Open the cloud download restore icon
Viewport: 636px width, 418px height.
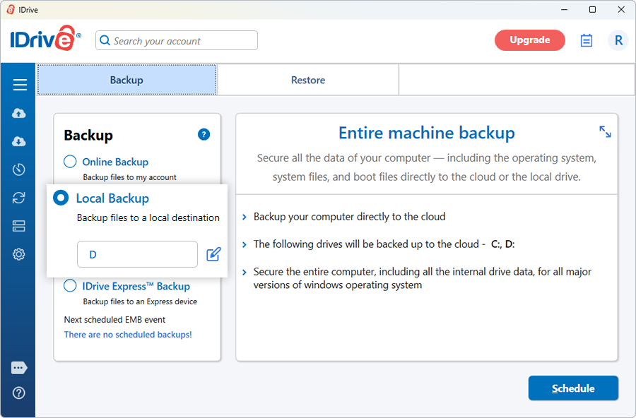(x=18, y=141)
